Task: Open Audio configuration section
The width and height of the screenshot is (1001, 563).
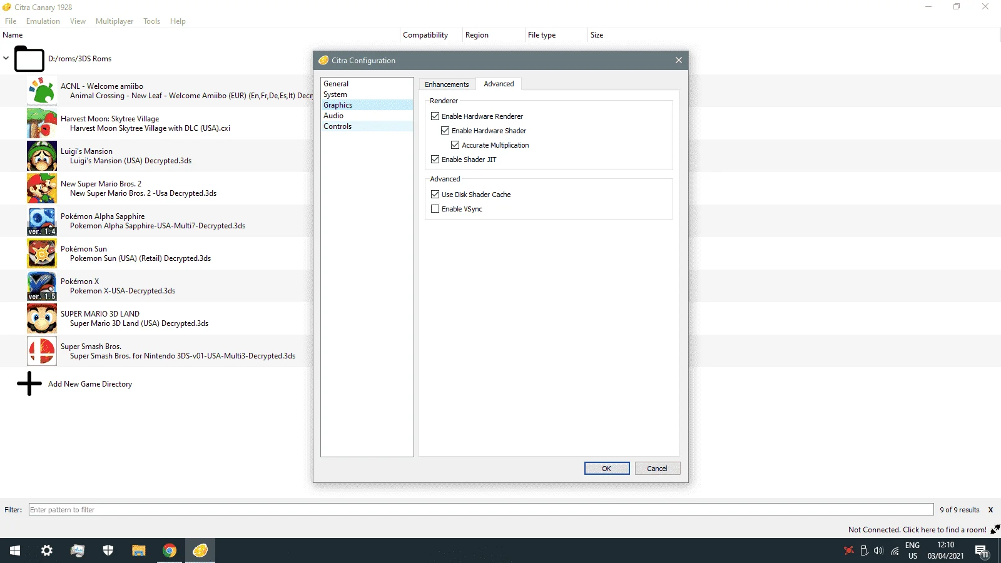Action: tap(367, 116)
